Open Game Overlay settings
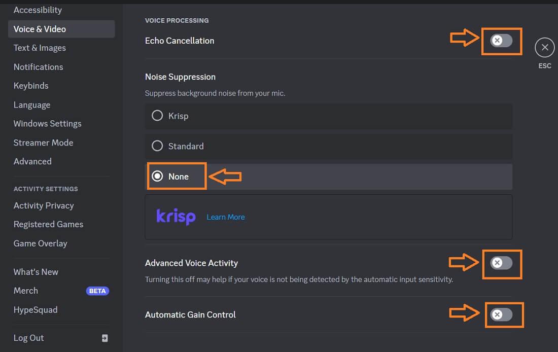 (40, 243)
